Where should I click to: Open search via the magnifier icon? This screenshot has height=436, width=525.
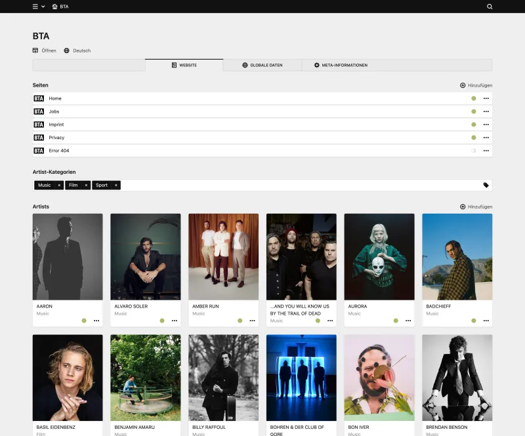coord(490,7)
